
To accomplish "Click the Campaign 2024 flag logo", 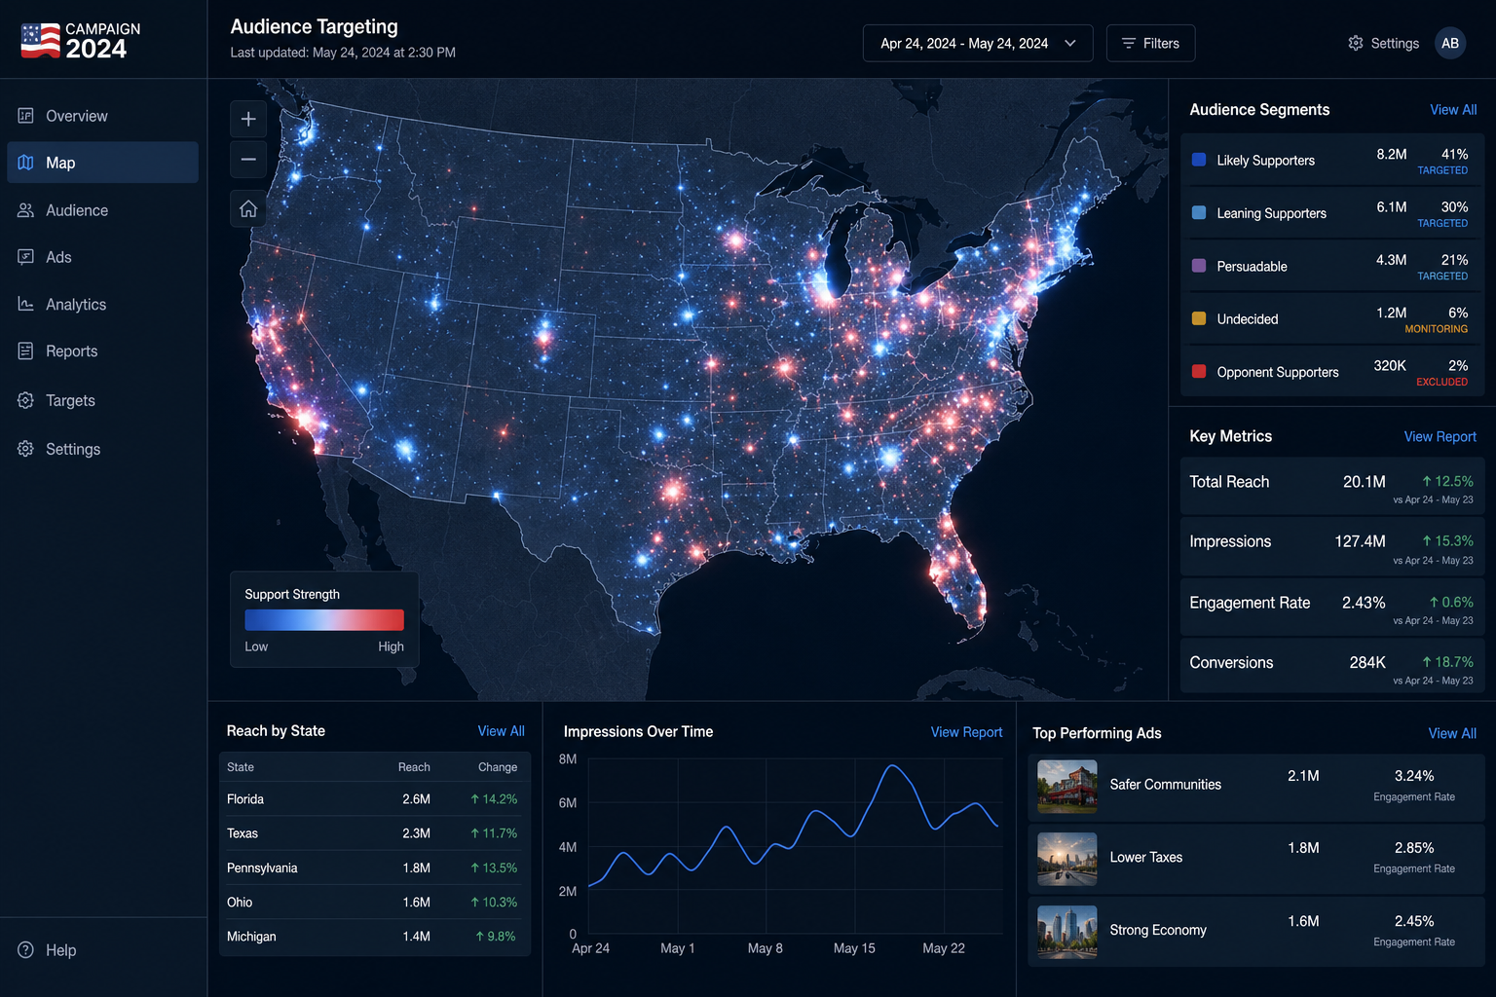I will [x=41, y=41].
